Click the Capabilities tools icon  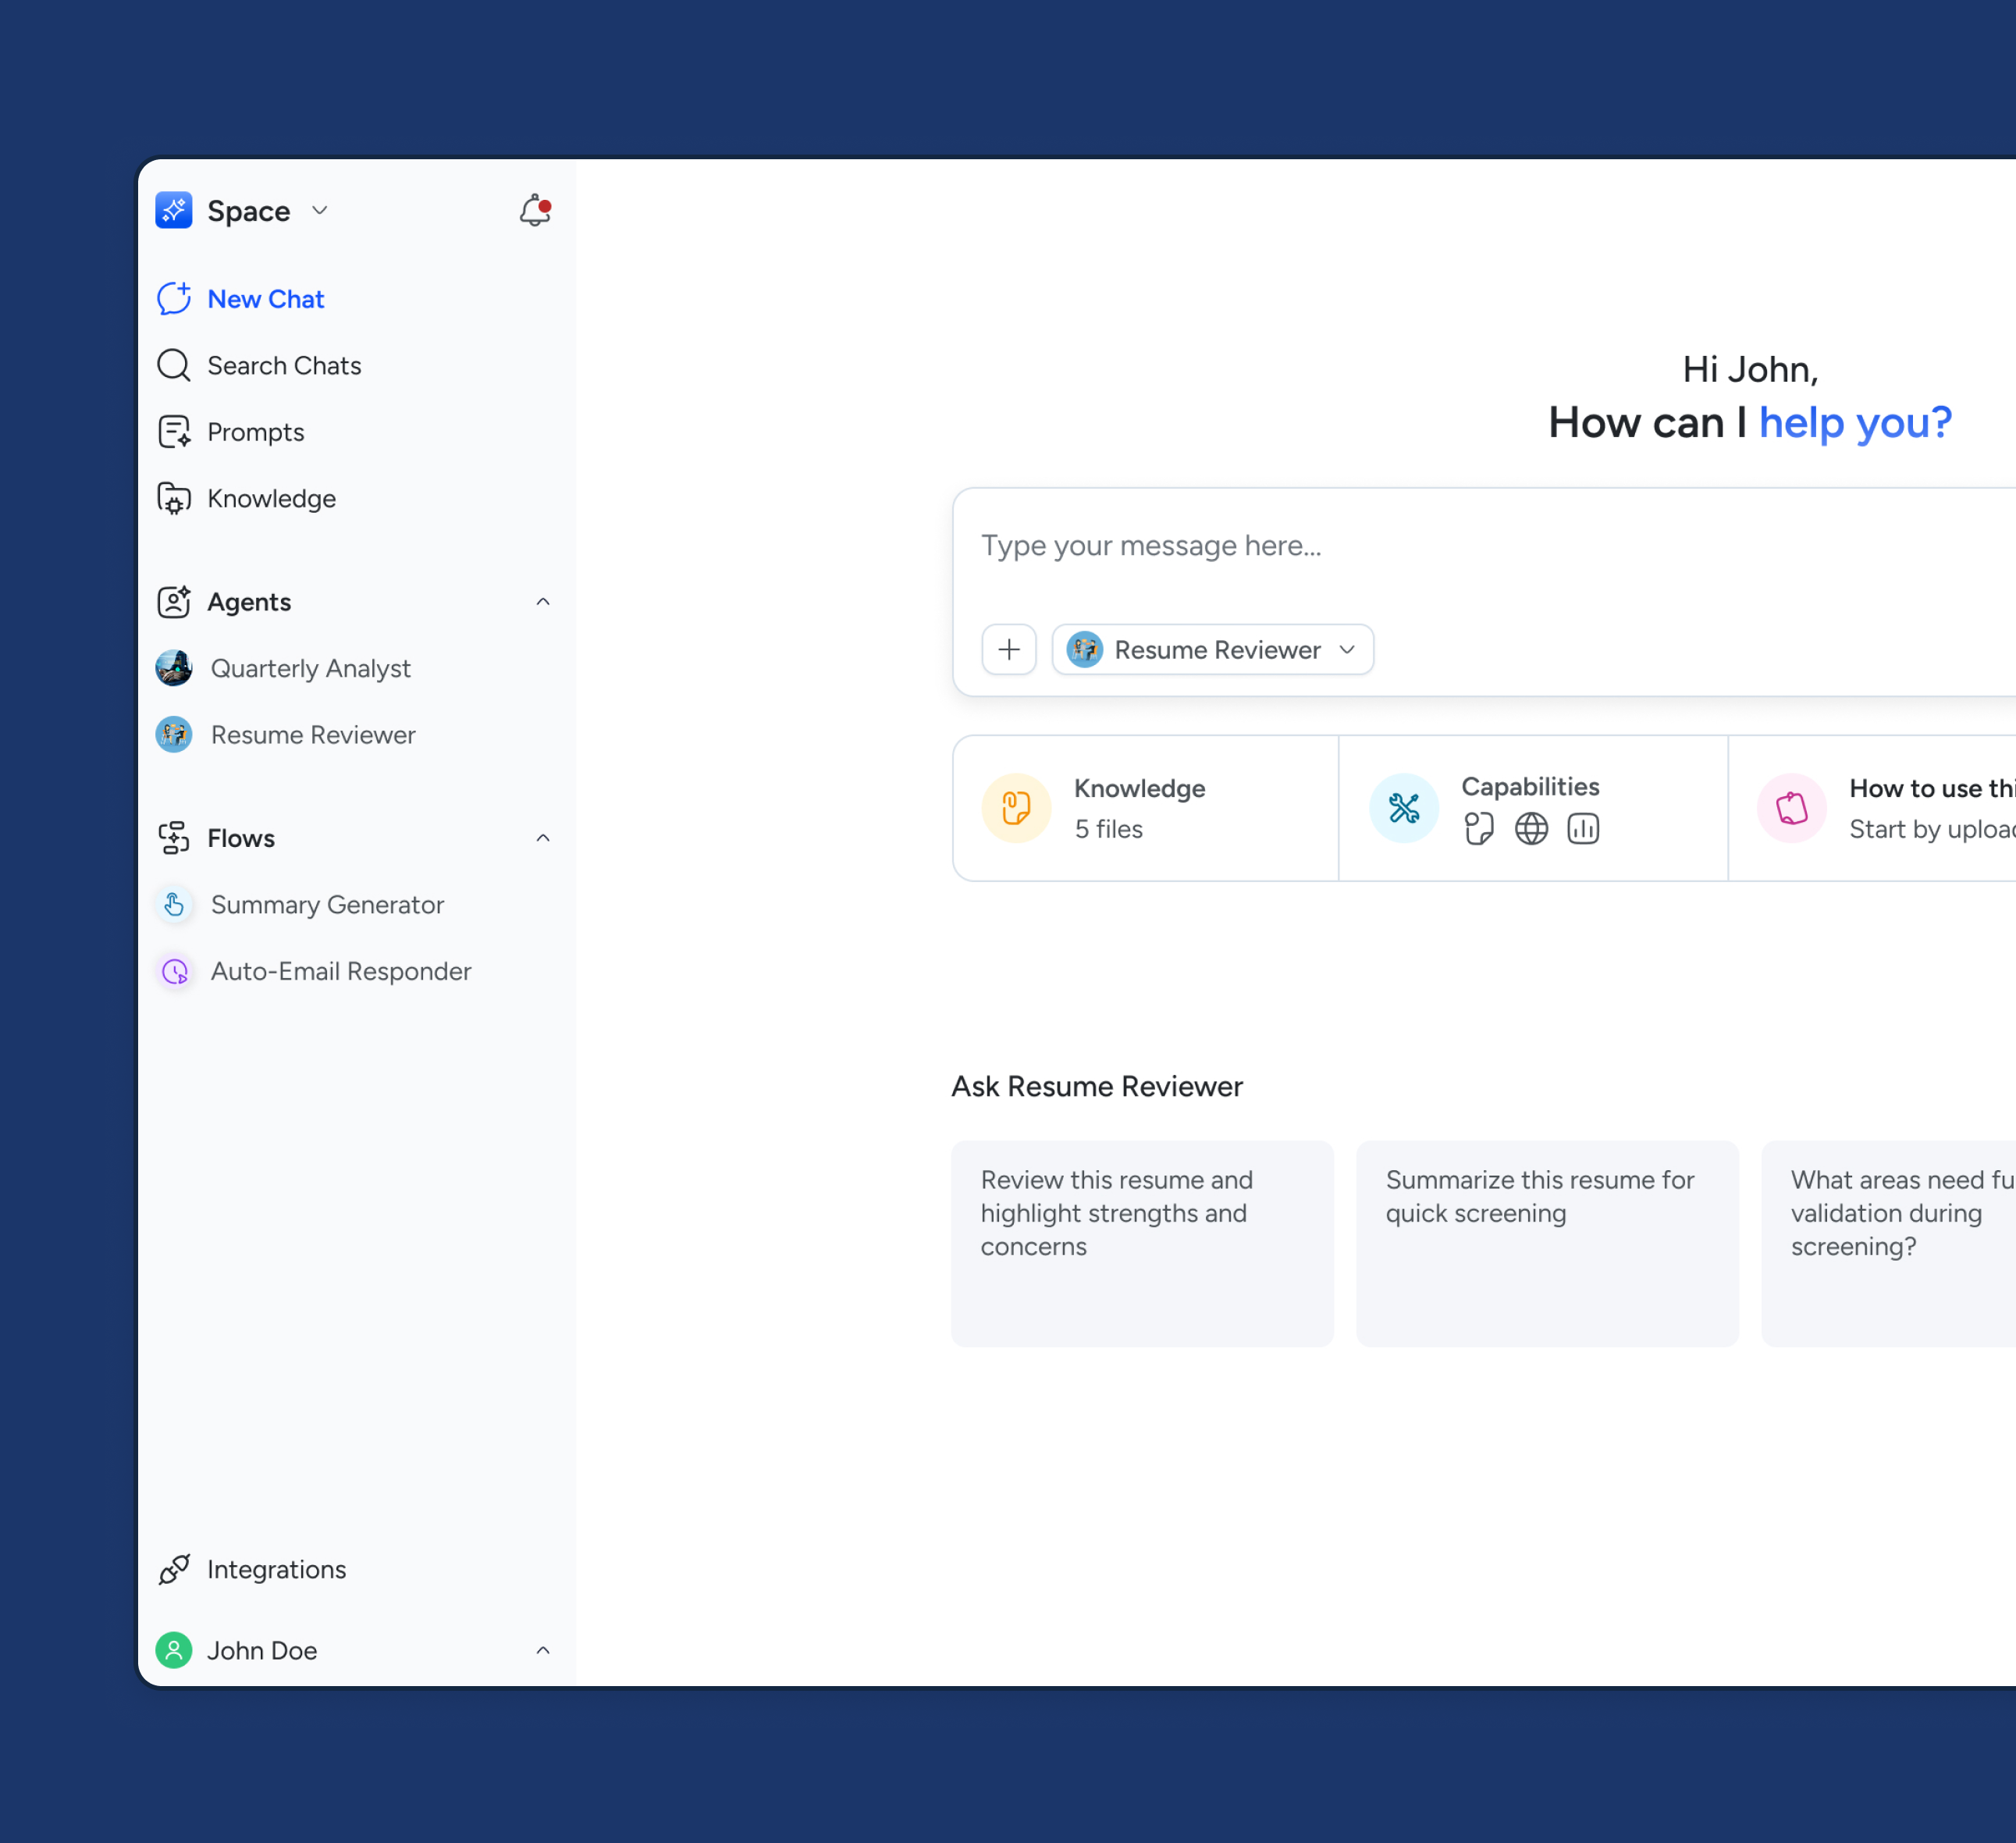[x=1404, y=808]
